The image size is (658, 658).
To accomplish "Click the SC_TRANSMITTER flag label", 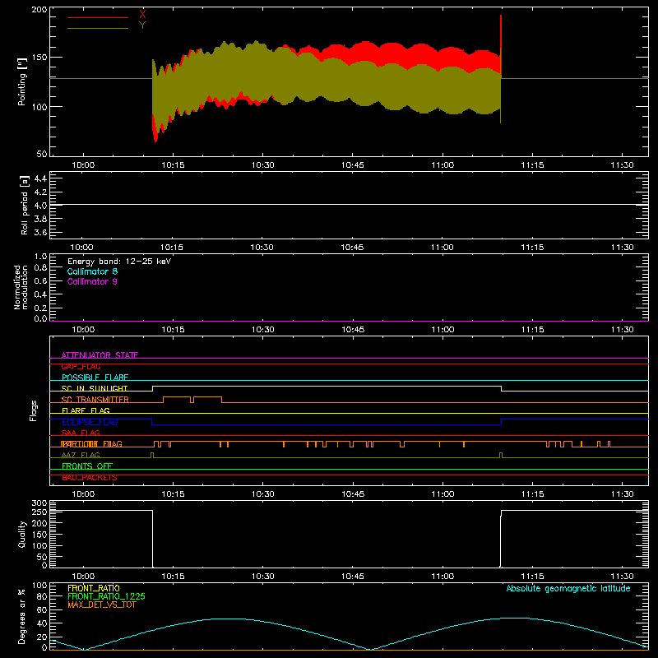I will pos(95,400).
